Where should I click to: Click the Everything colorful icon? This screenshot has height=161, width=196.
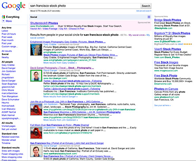[x=4, y=17]
